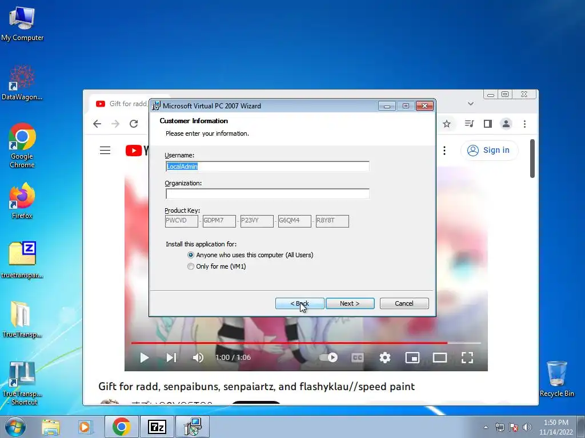Viewport: 585px width, 438px height.
Task: Open Google Chrome desktop shortcut
Action: [x=22, y=146]
